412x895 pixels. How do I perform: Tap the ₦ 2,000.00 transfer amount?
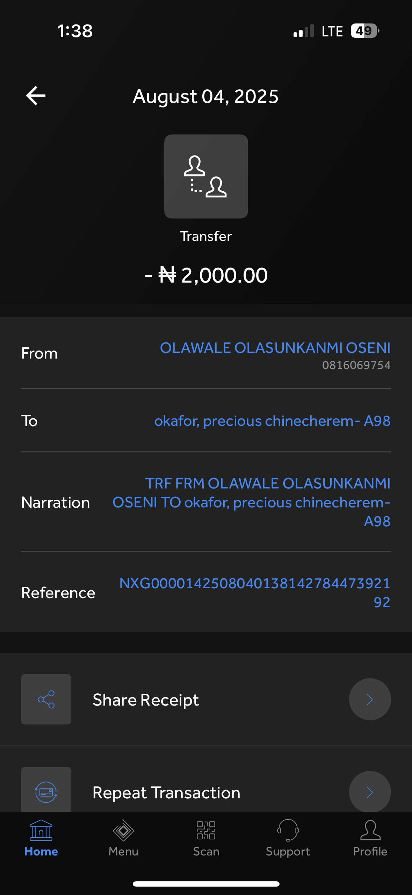(206, 275)
